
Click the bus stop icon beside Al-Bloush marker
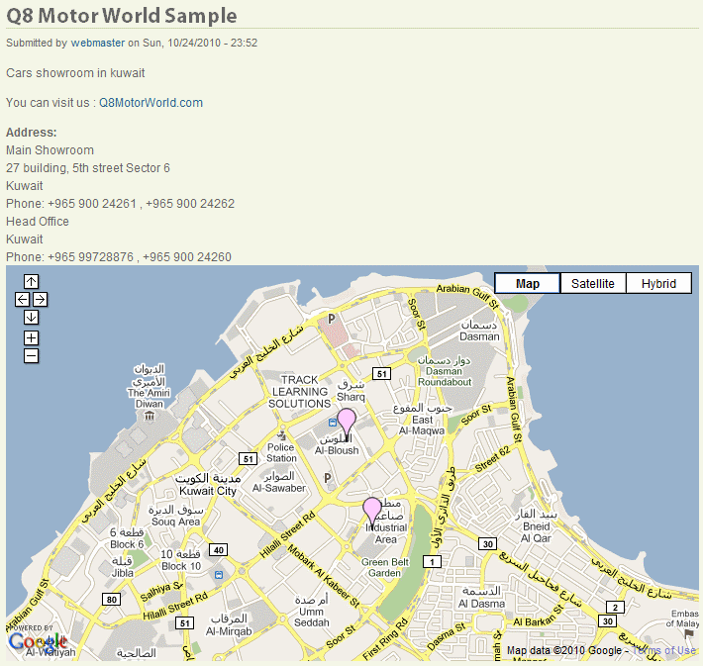333,423
